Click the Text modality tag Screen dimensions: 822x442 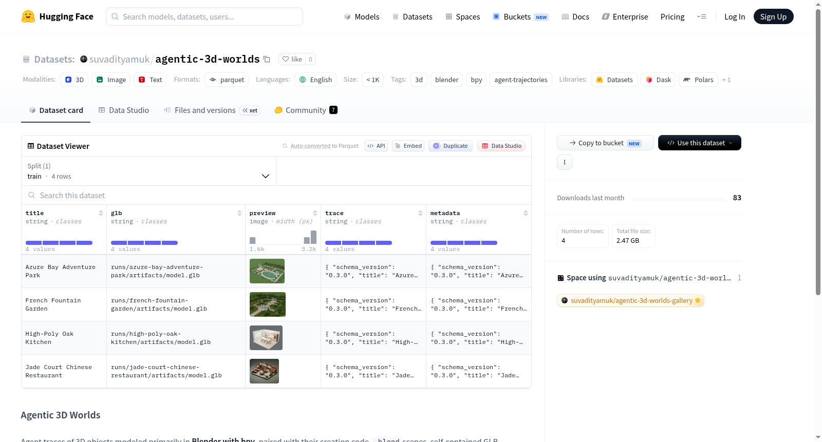point(150,80)
